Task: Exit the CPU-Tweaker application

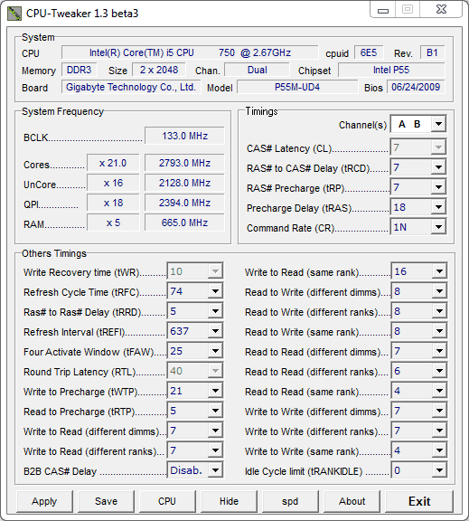Action: (419, 501)
